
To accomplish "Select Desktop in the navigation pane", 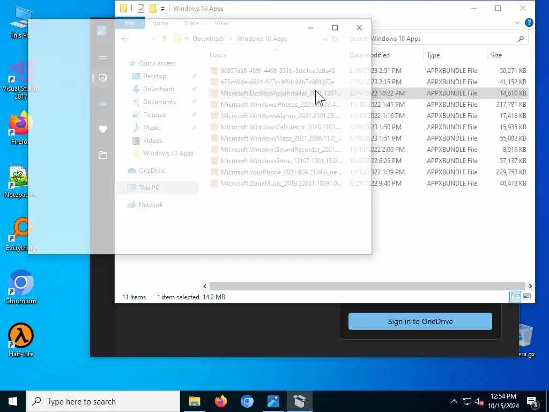I will [x=154, y=76].
